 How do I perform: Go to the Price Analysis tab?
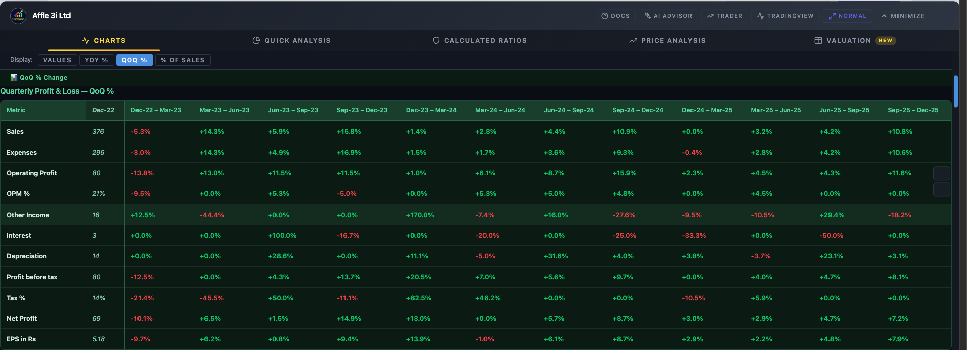coord(667,41)
